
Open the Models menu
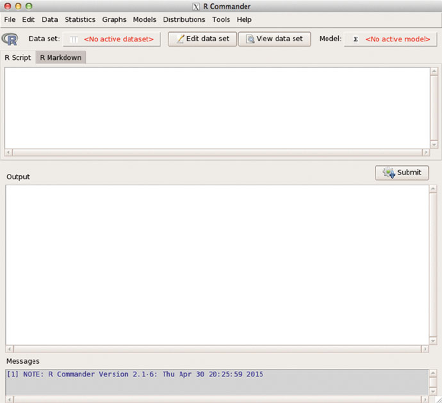pyautogui.click(x=144, y=19)
